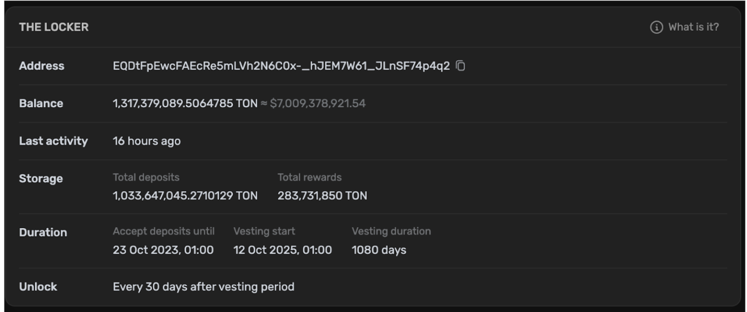Select the locker address text

(281, 66)
